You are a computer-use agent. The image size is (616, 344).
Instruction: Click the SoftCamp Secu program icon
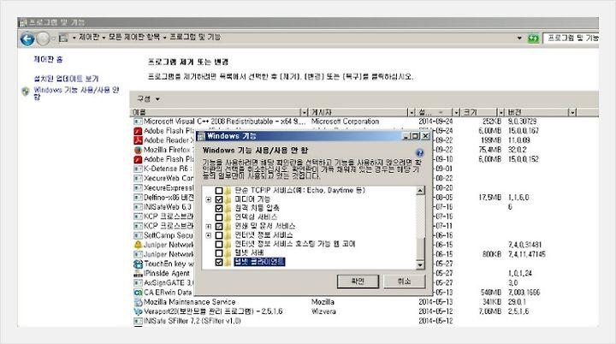(138, 235)
